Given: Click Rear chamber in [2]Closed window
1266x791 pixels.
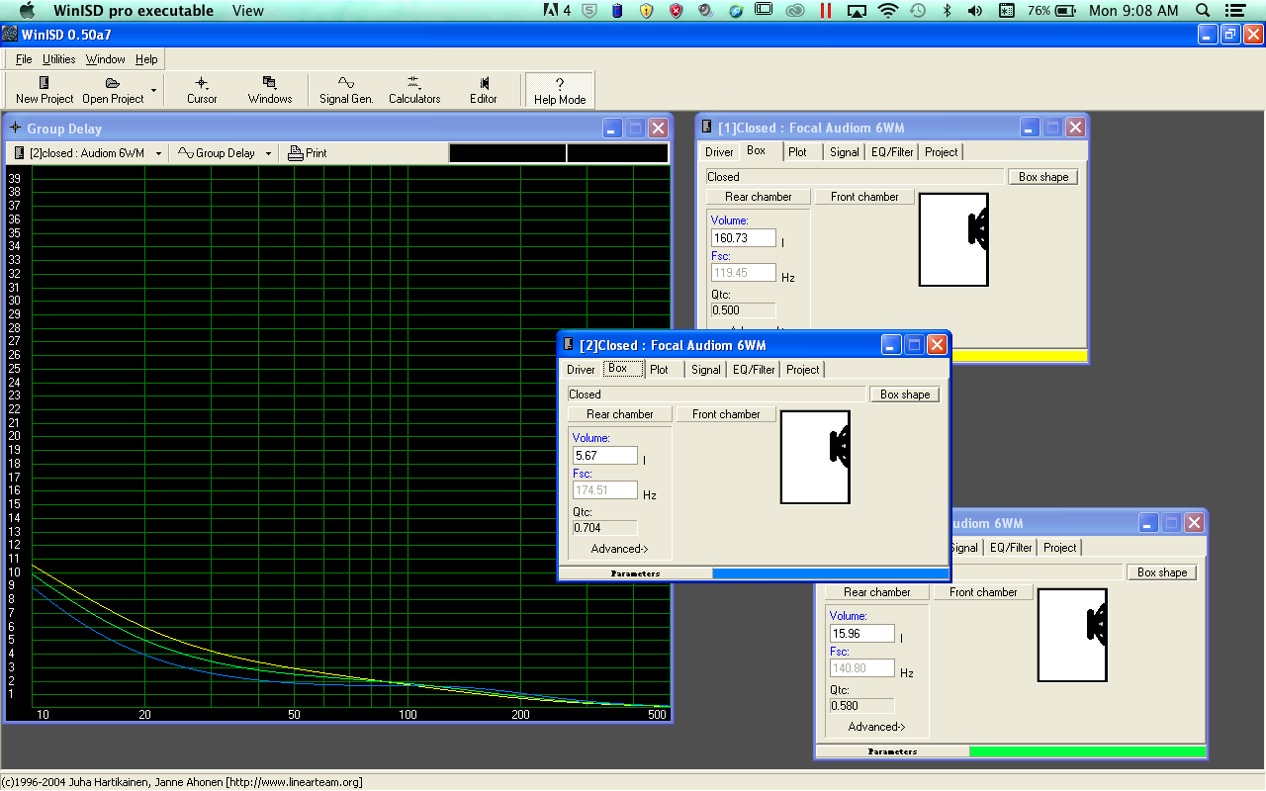Looking at the screenshot, I should [x=620, y=414].
